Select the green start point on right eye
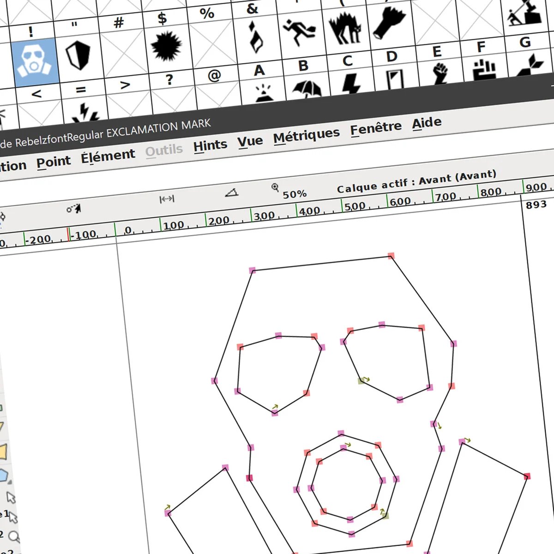The image size is (554, 554). pyautogui.click(x=361, y=381)
